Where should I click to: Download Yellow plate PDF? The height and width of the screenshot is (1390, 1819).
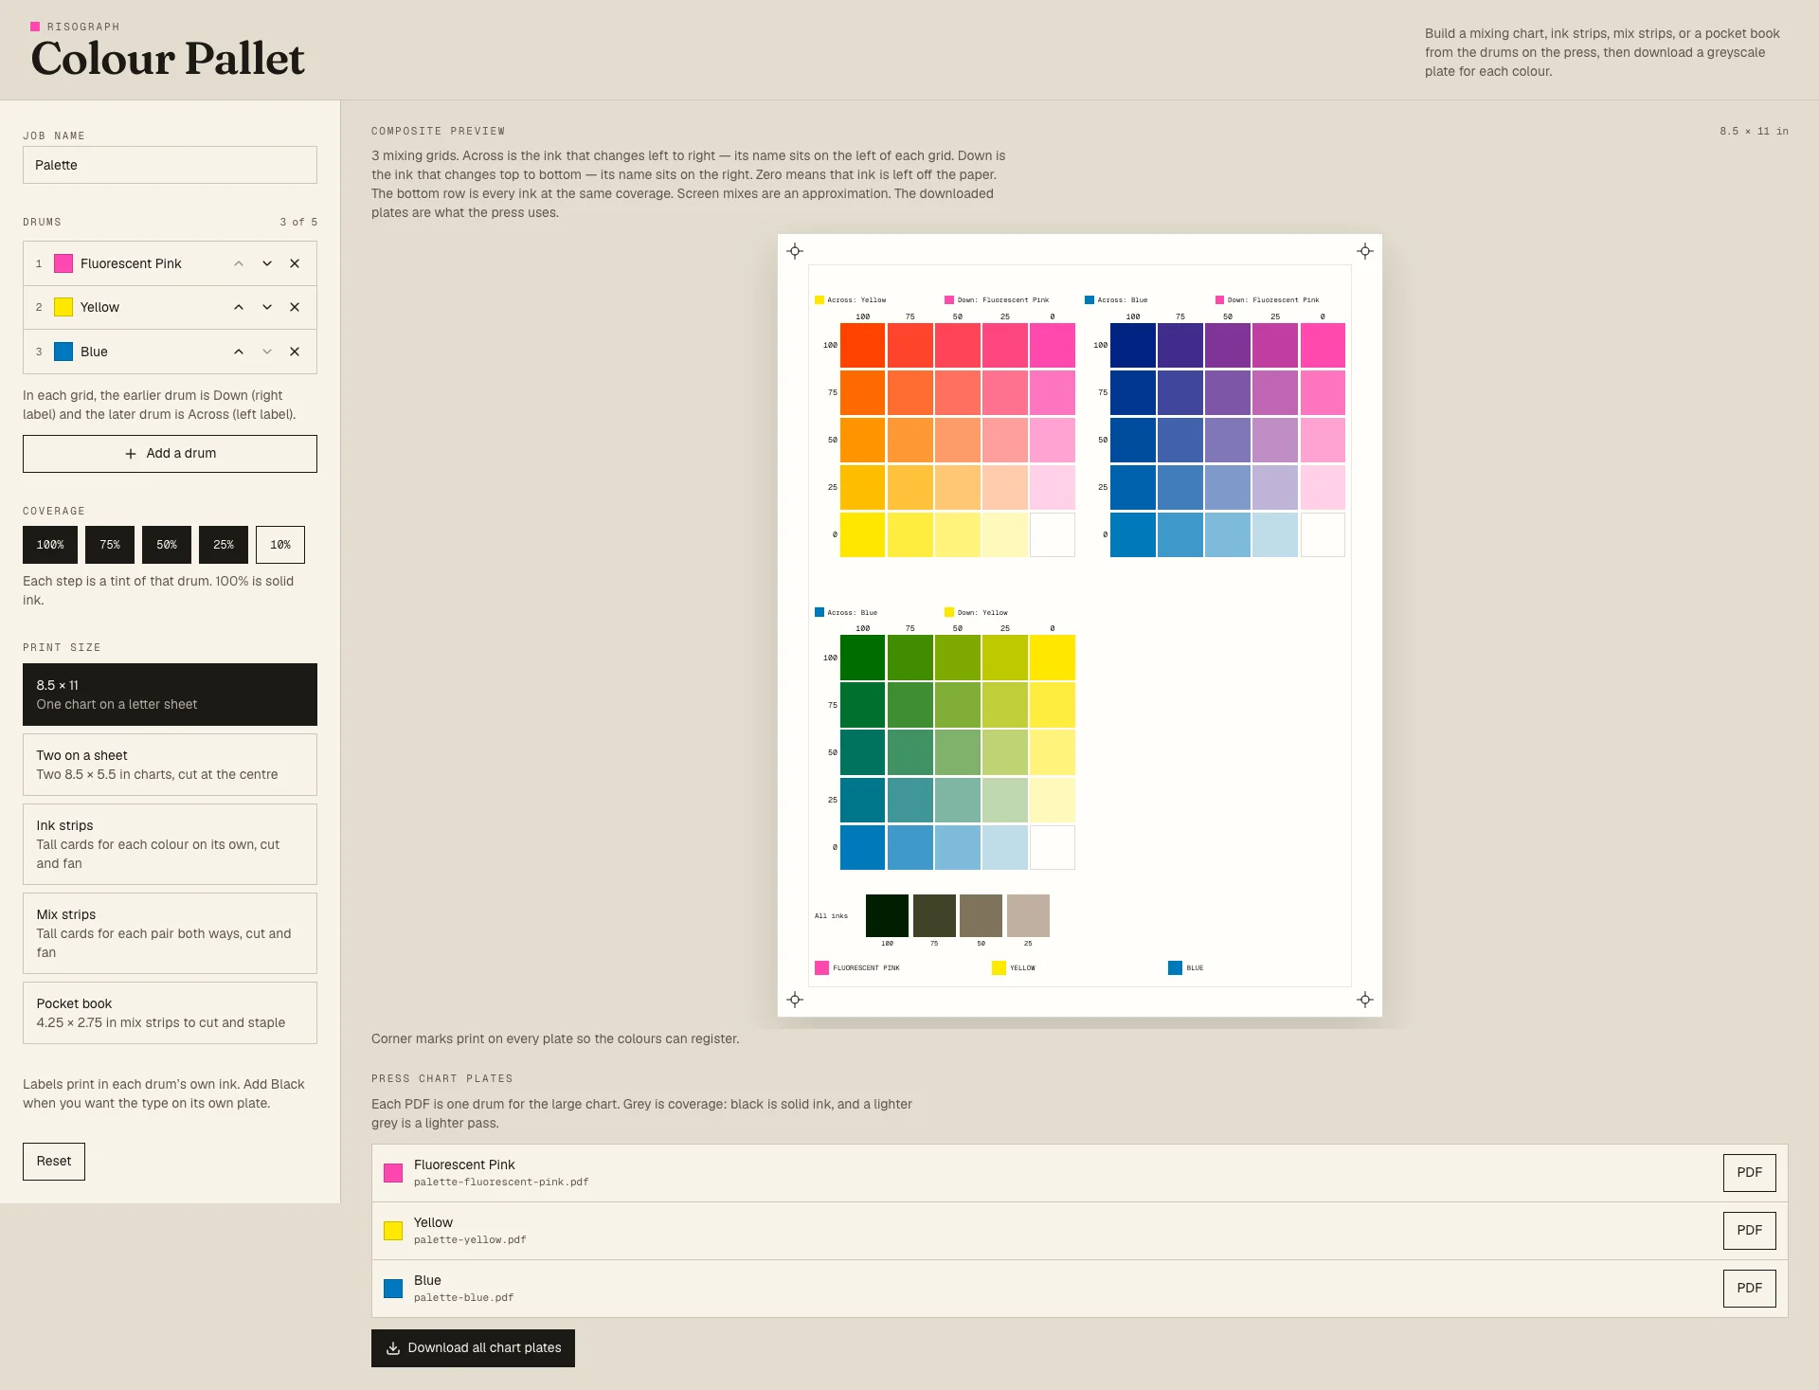[1749, 1231]
